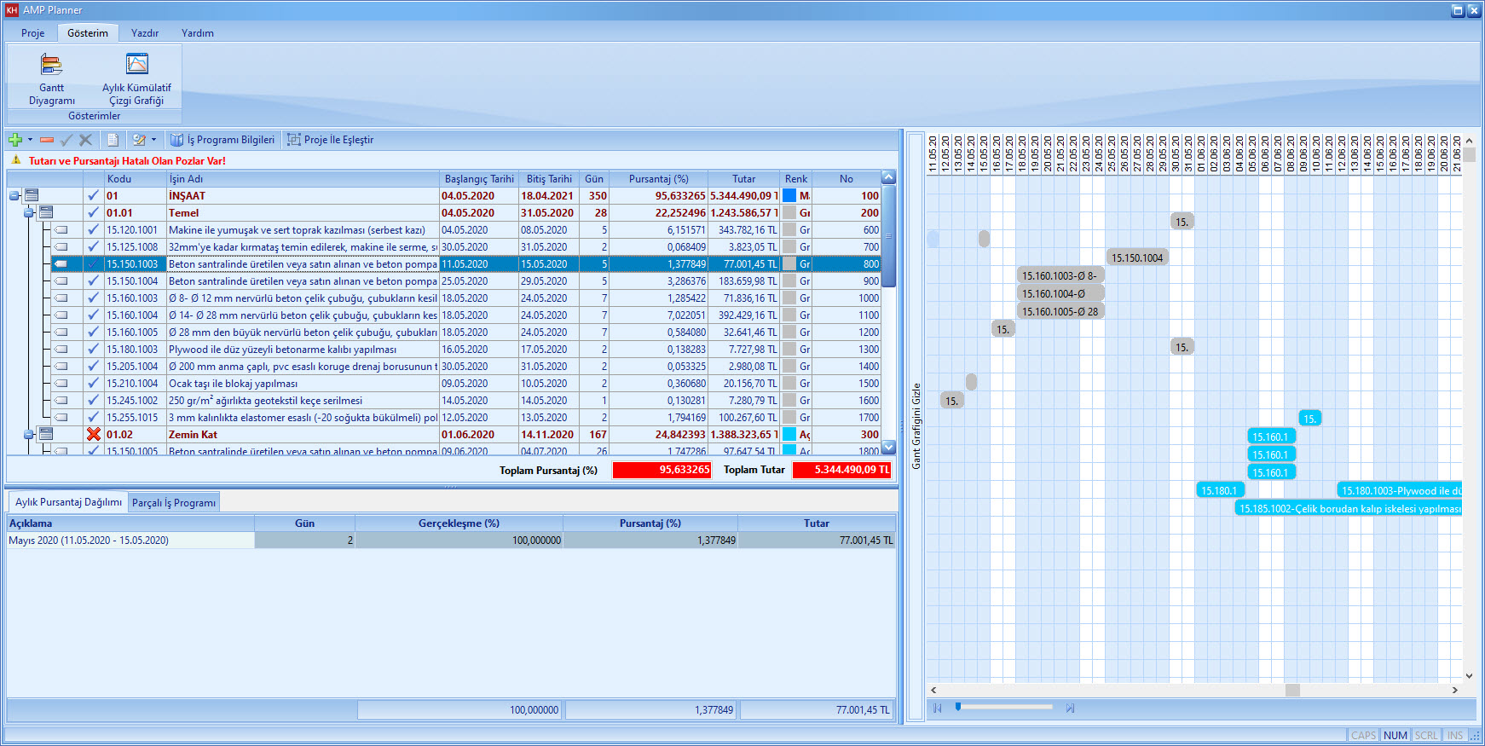
Task: Open dropdown arrow beside green plus icon
Action: coord(30,140)
